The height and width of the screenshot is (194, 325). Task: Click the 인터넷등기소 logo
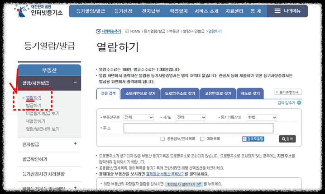pos(38,11)
